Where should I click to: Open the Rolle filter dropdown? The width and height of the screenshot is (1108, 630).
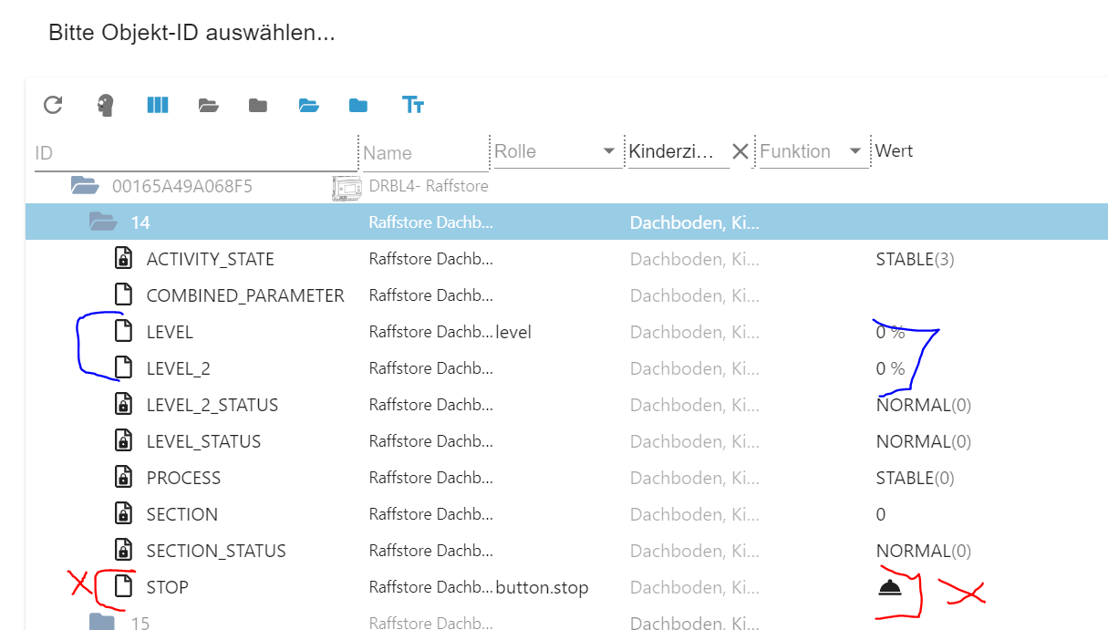tap(608, 152)
